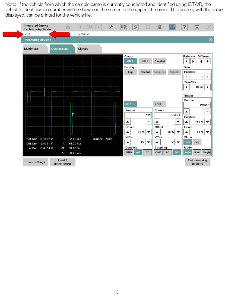Open the Signals tab beside Oscilloscope
This screenshot has width=225, height=296.
click(x=89, y=49)
